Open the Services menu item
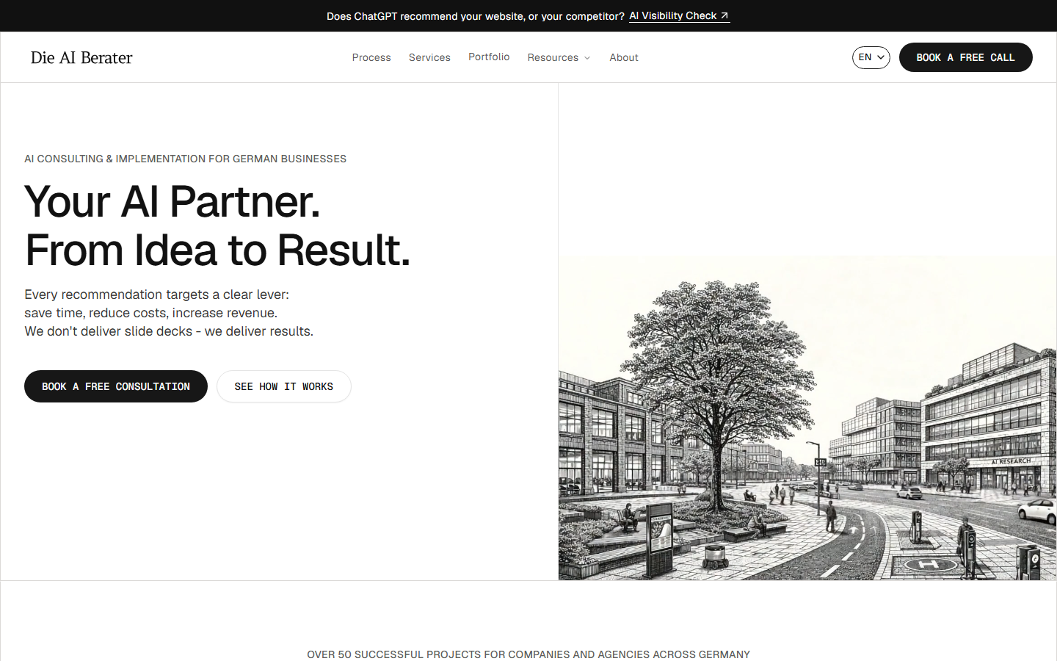 (x=429, y=57)
